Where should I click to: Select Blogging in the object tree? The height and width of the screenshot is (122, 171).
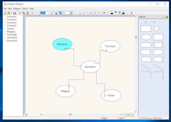tap(11, 32)
